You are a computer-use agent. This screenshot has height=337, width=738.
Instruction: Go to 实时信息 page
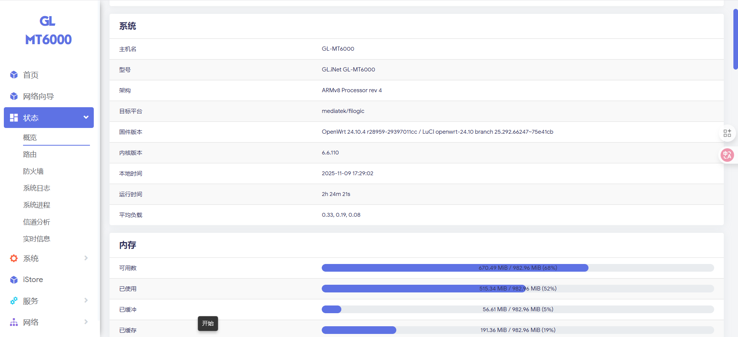tap(37, 239)
